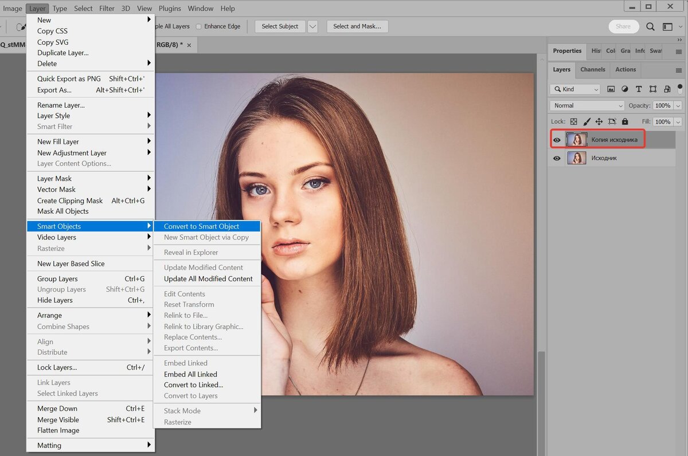The width and height of the screenshot is (688, 456).
Task: Filter layers by adjustment layer icon
Action: pyautogui.click(x=624, y=89)
